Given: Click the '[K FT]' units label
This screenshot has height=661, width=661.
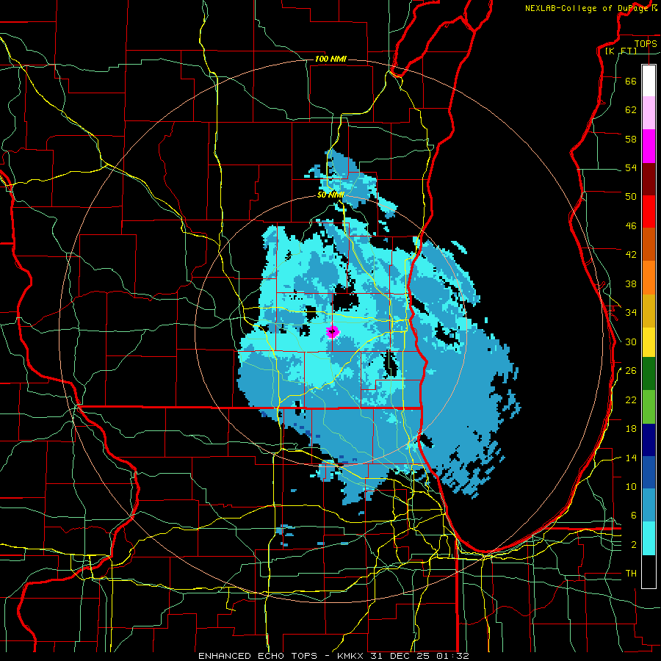Looking at the screenshot, I should (x=621, y=51).
